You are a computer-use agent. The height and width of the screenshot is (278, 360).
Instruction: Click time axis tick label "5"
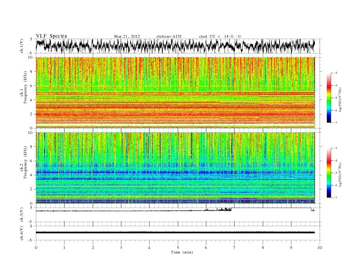point(178,248)
